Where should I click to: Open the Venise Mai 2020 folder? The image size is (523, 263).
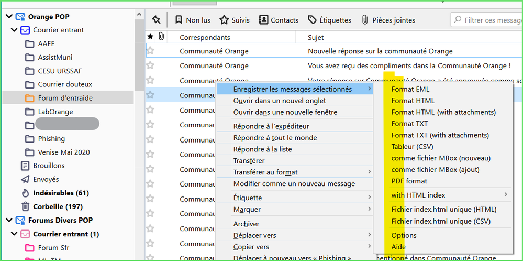64,152
